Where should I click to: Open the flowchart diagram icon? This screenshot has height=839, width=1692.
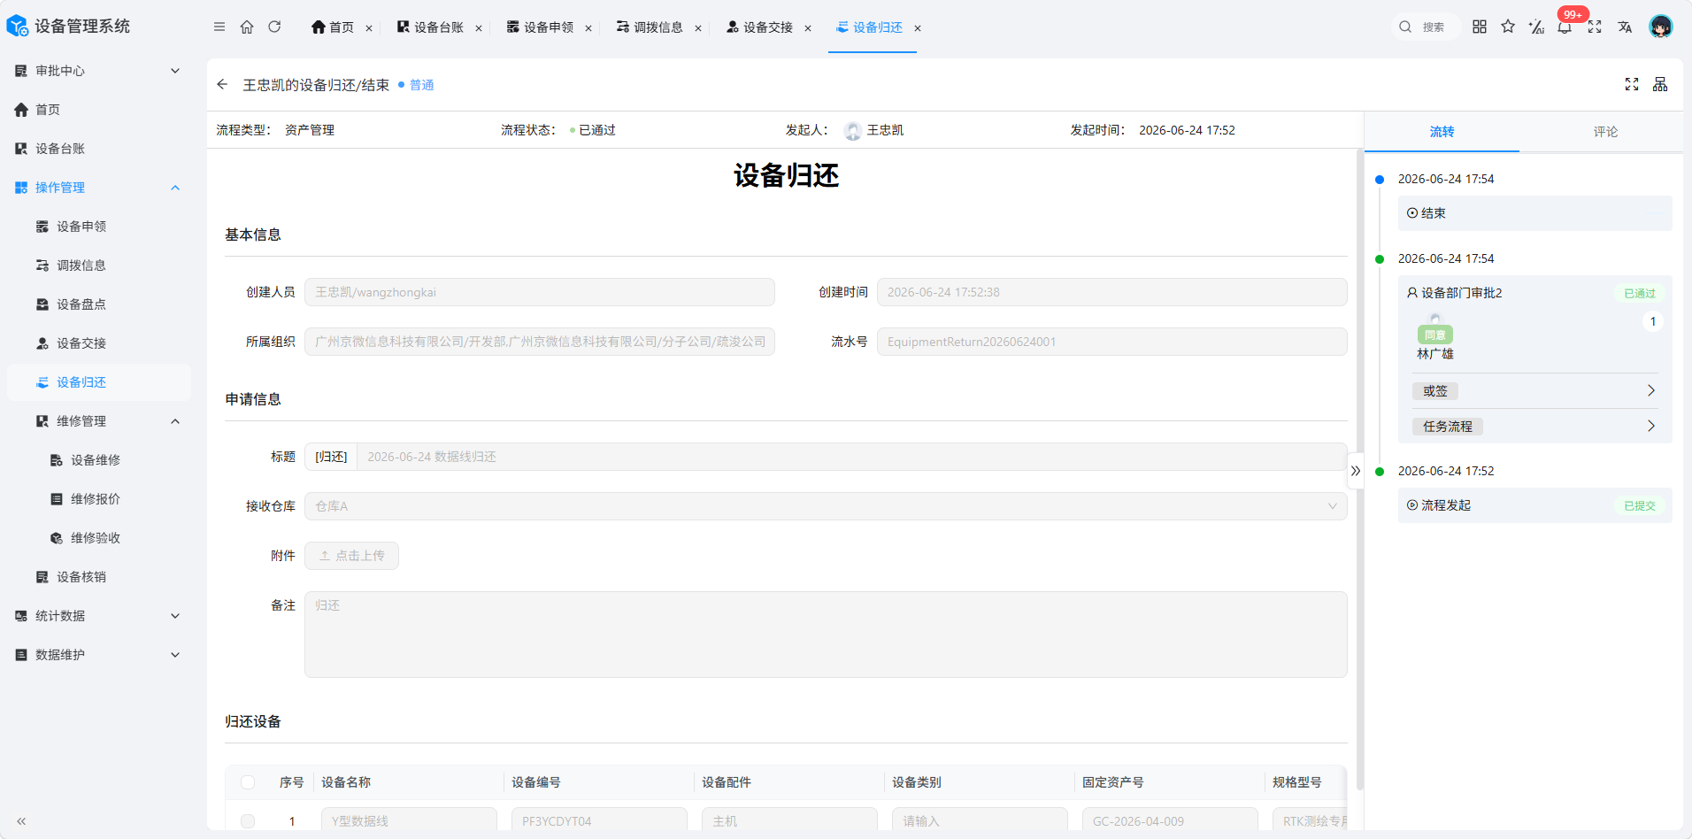(x=1660, y=84)
